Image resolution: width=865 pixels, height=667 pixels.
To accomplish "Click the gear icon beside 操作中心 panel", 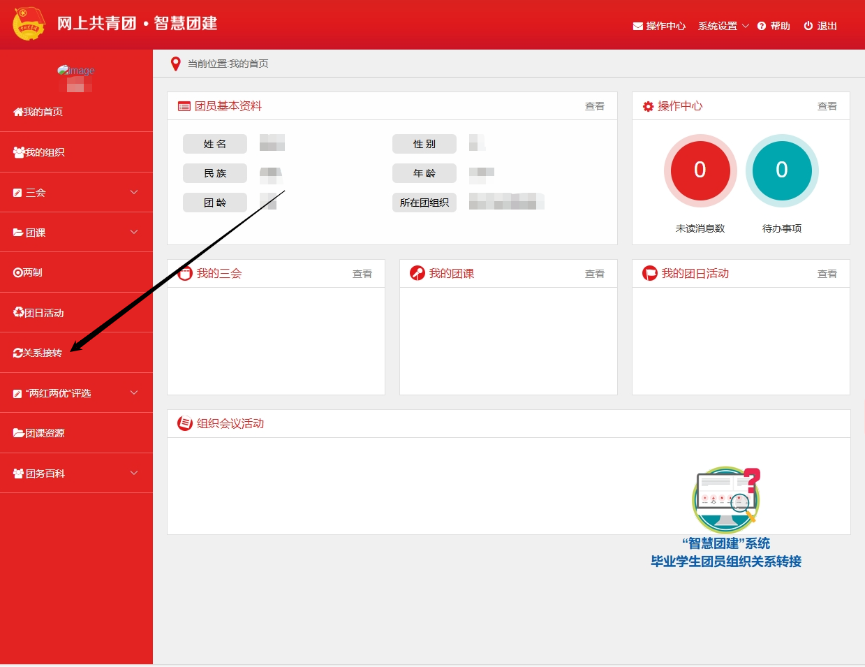I will pos(649,106).
